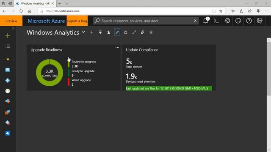Click the Download dashboard icon
Viewport: 271px width, 152px height.
pos(109,32)
